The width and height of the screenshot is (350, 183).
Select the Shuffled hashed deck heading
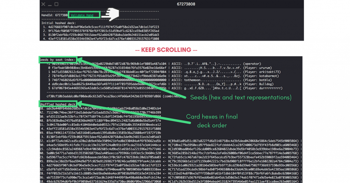57,104
